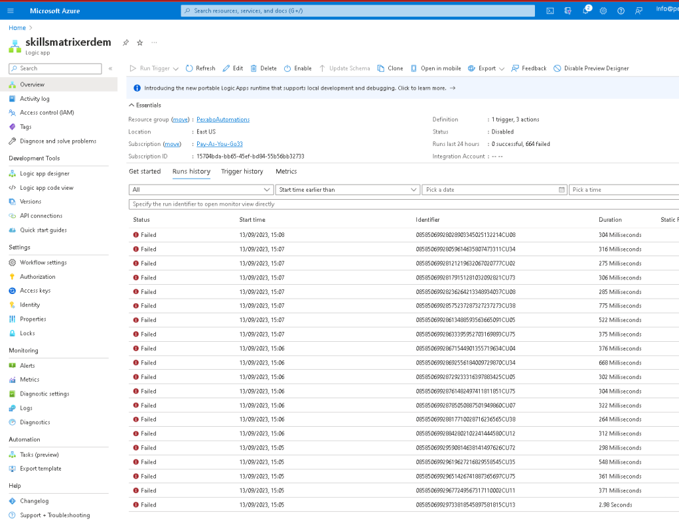The width and height of the screenshot is (679, 529).
Task: Open Changelog under Help
Action: coord(35,501)
